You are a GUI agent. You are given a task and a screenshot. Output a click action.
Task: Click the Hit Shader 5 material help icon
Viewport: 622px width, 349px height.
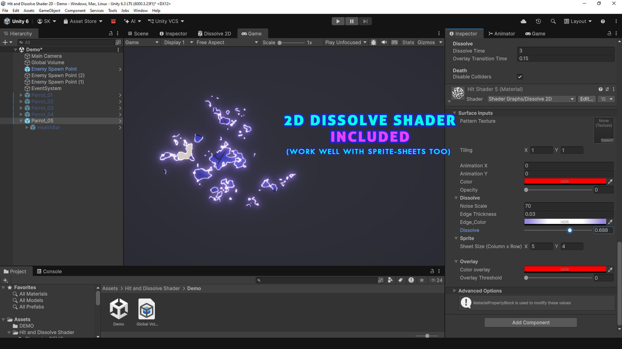[601, 89]
